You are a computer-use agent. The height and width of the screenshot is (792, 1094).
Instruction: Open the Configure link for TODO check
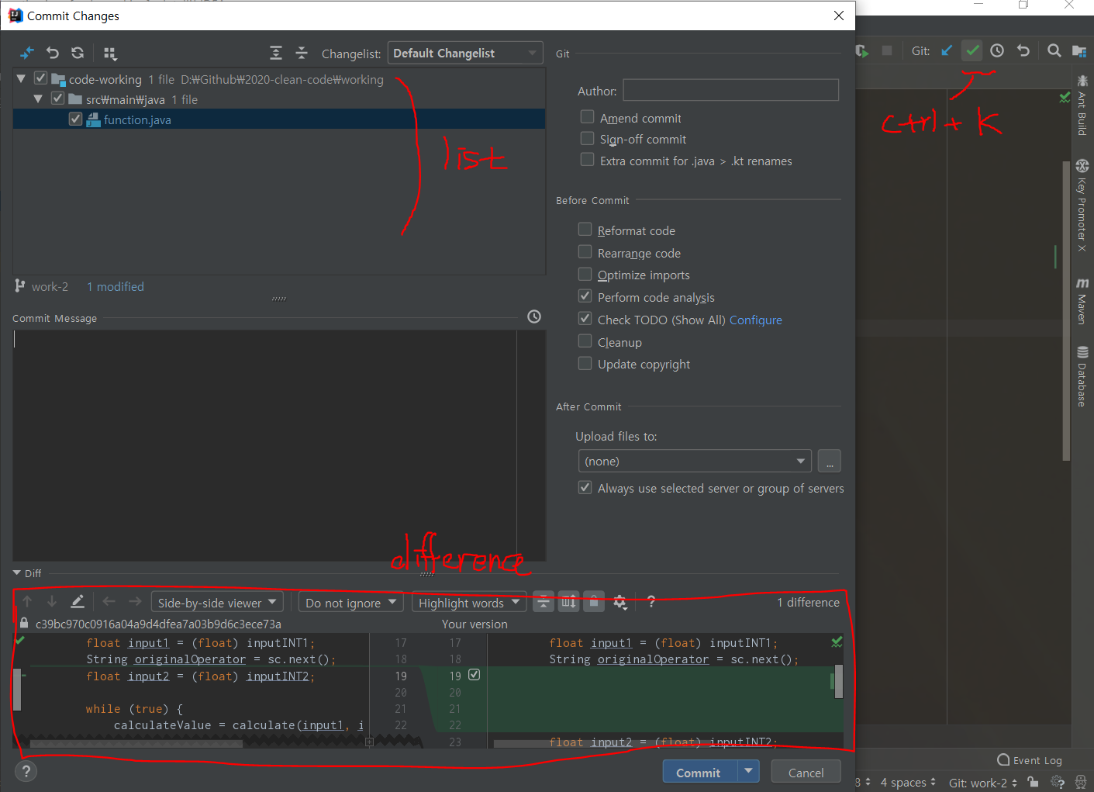coord(756,320)
